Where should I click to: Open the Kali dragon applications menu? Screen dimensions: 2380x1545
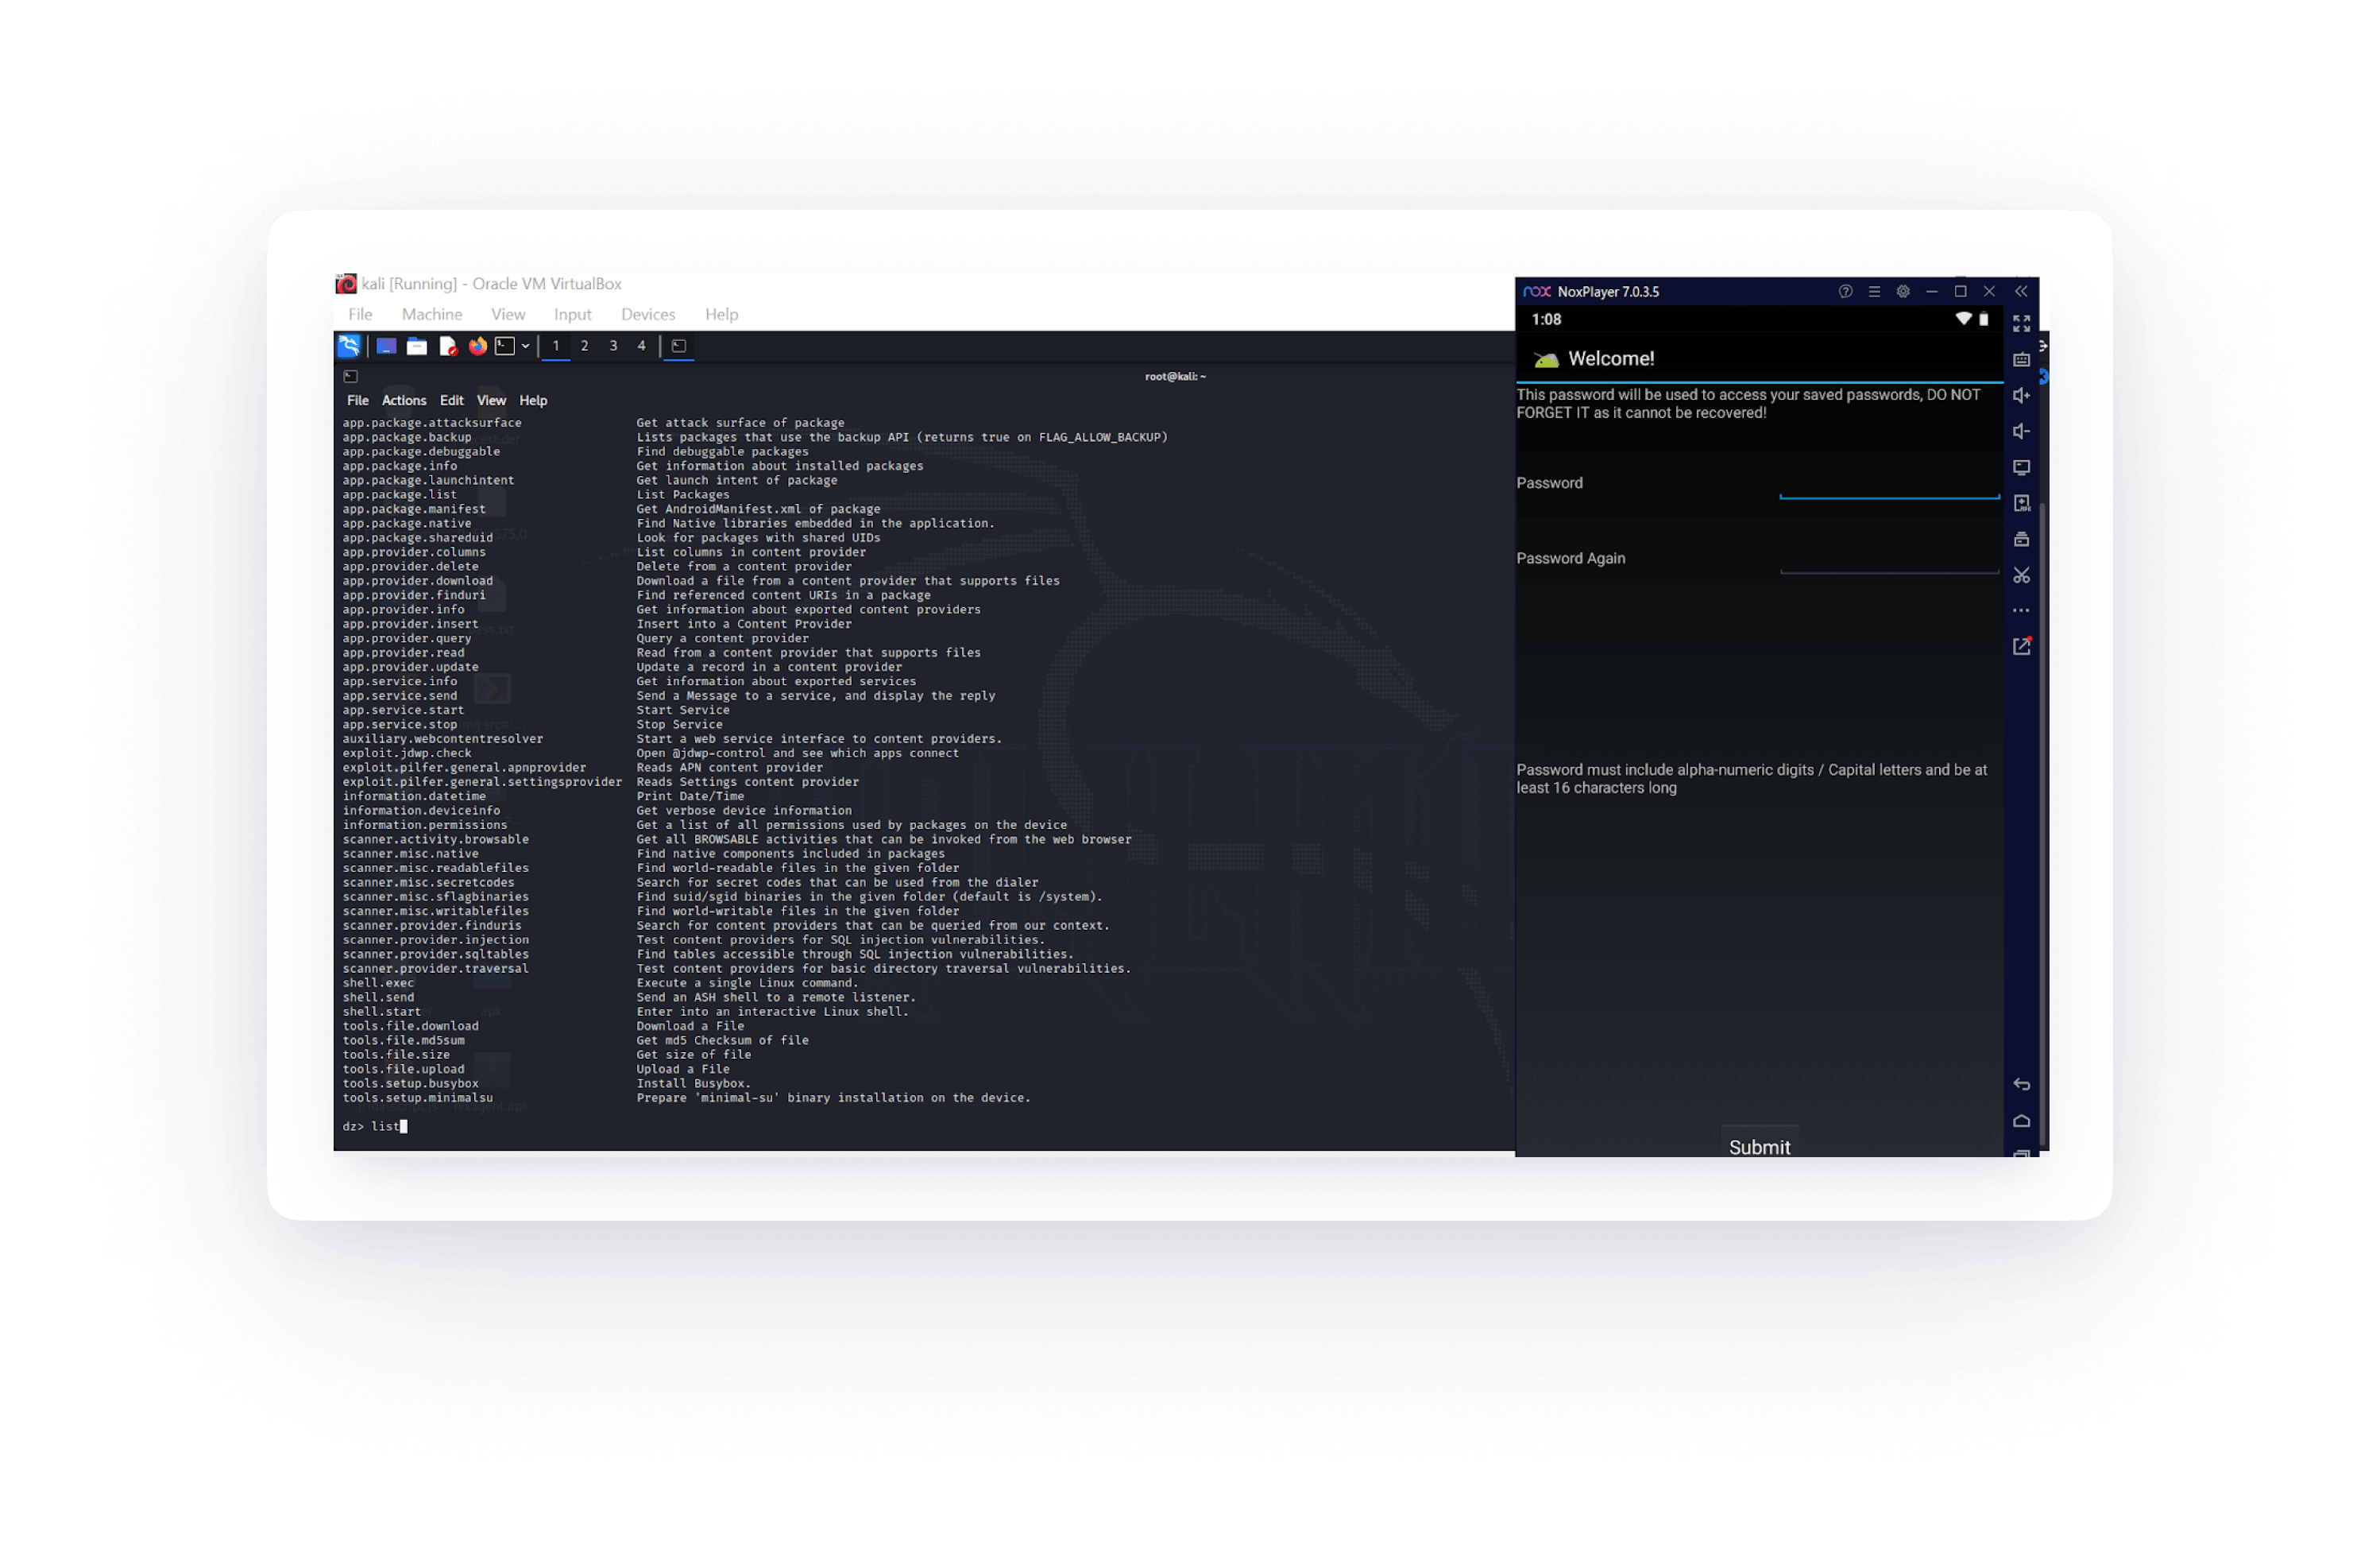(x=349, y=347)
